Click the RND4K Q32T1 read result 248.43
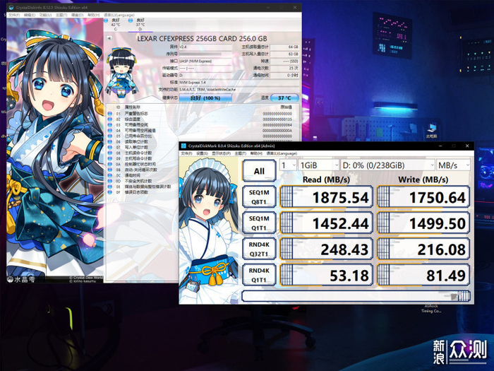Viewport: 494px width, 371px height. (326, 249)
